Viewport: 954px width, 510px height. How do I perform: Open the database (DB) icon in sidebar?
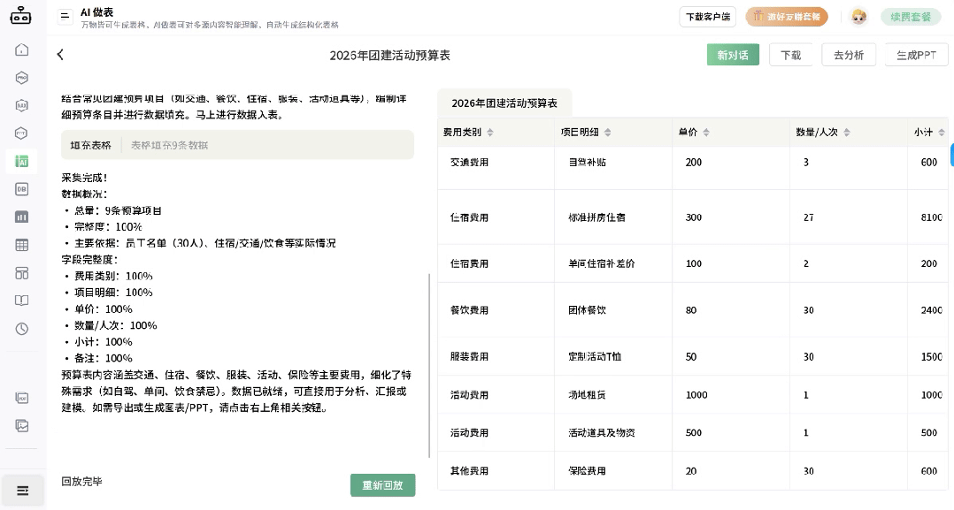(x=21, y=189)
